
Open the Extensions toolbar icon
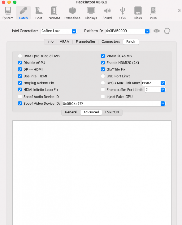point(72,13)
